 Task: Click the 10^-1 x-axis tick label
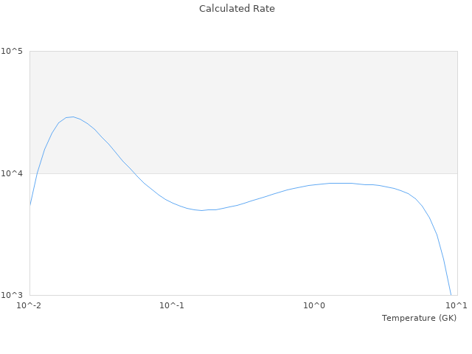172,306
